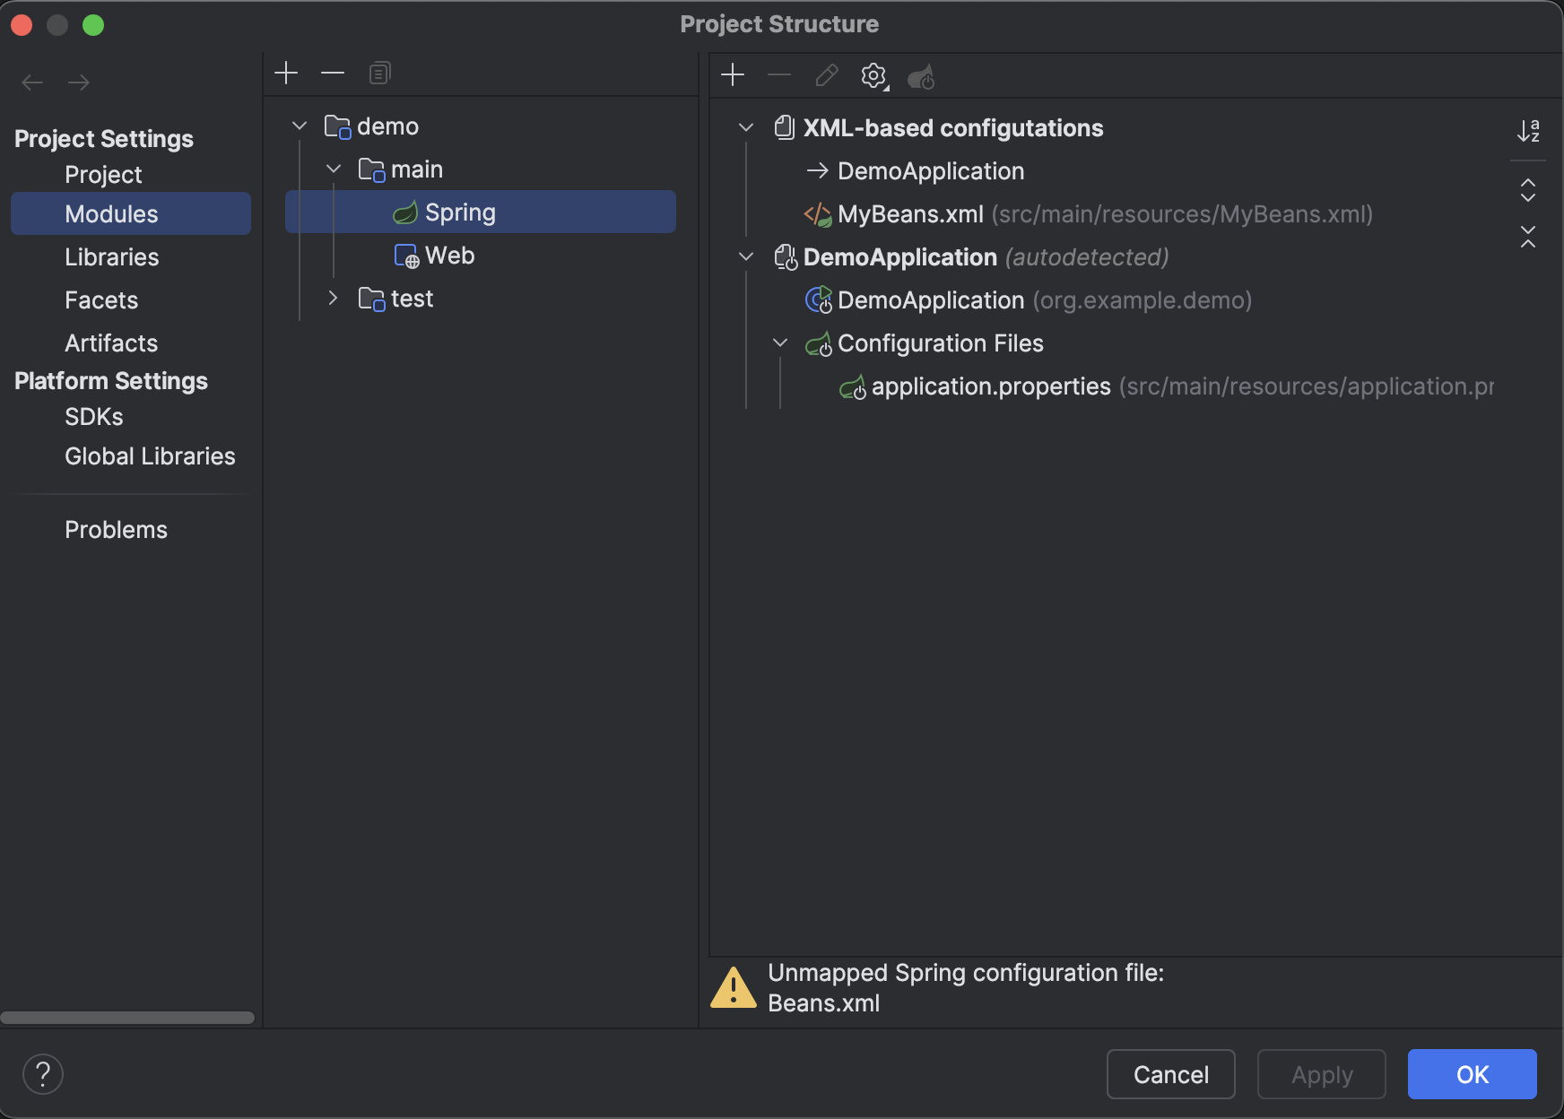The image size is (1564, 1119).
Task: Expand the test module node
Action: click(x=334, y=299)
